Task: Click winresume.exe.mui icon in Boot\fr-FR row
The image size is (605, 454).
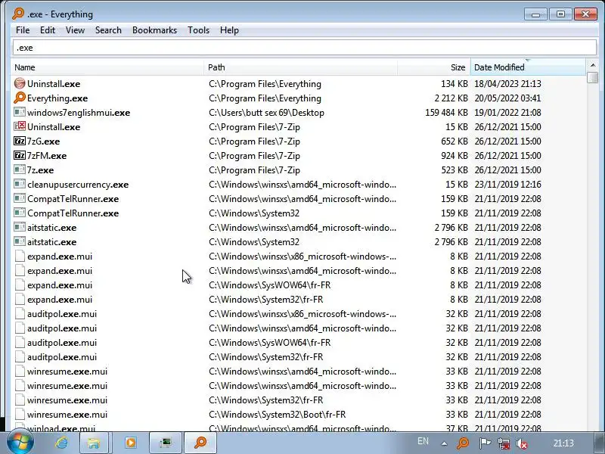Action: [x=20, y=414]
